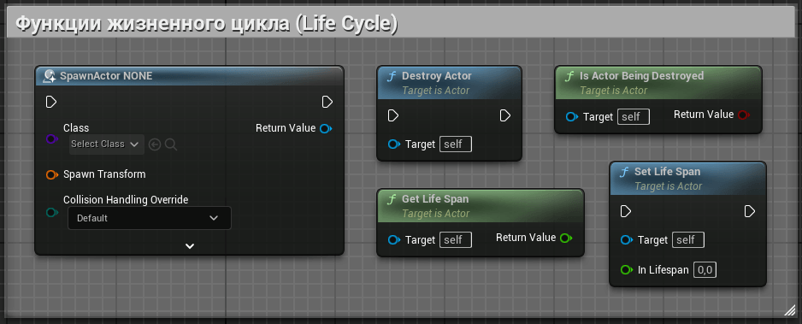
Task: Click the Set Life Span Target pin
Action: coord(627,239)
